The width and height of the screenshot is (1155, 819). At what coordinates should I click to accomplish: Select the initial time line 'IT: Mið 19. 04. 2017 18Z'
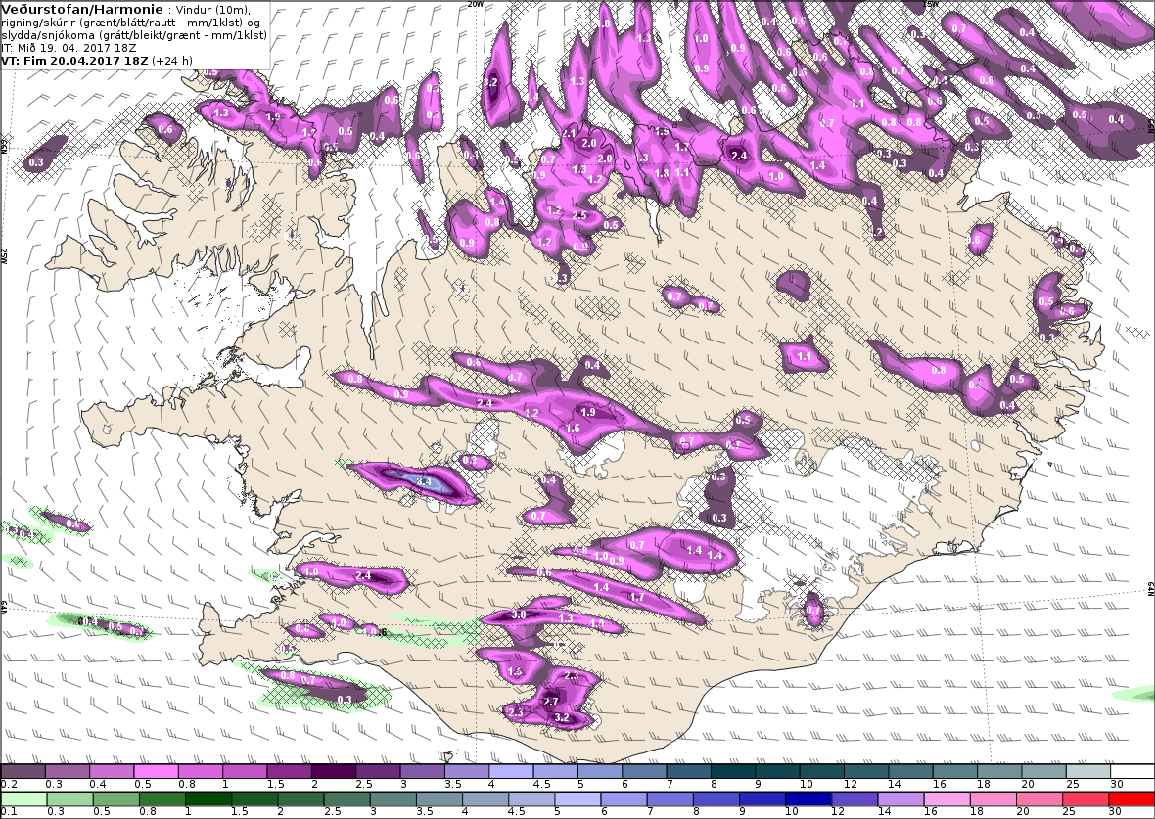click(69, 48)
